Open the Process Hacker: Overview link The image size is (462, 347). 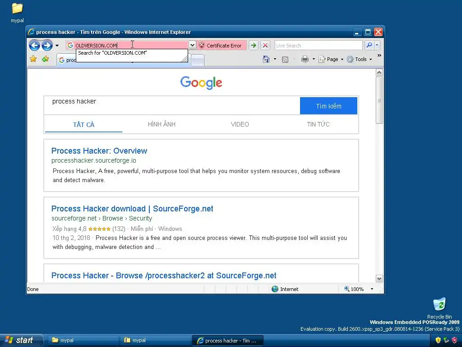(x=99, y=151)
